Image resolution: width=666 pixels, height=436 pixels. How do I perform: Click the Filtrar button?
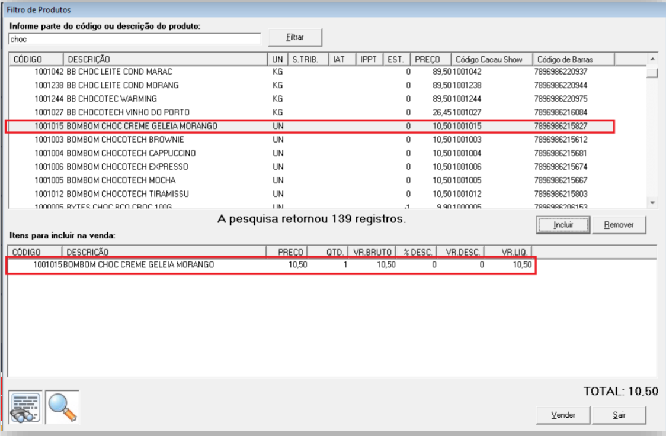pyautogui.click(x=294, y=37)
